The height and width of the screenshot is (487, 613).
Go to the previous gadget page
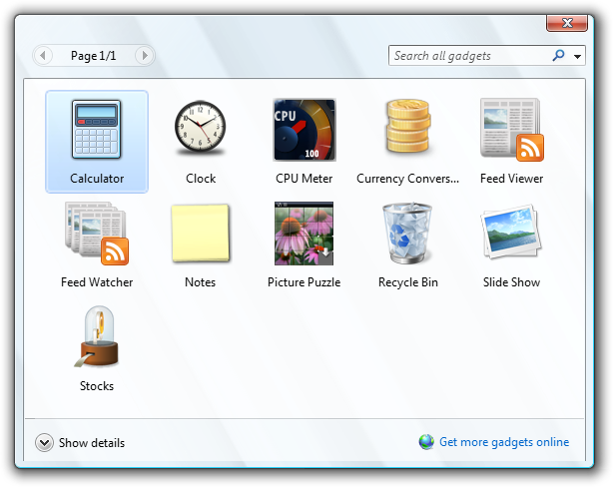click(x=43, y=56)
